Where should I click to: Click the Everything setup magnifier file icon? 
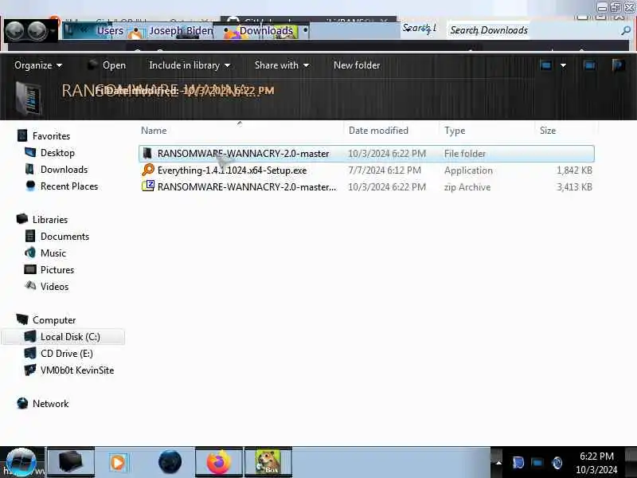(x=148, y=170)
